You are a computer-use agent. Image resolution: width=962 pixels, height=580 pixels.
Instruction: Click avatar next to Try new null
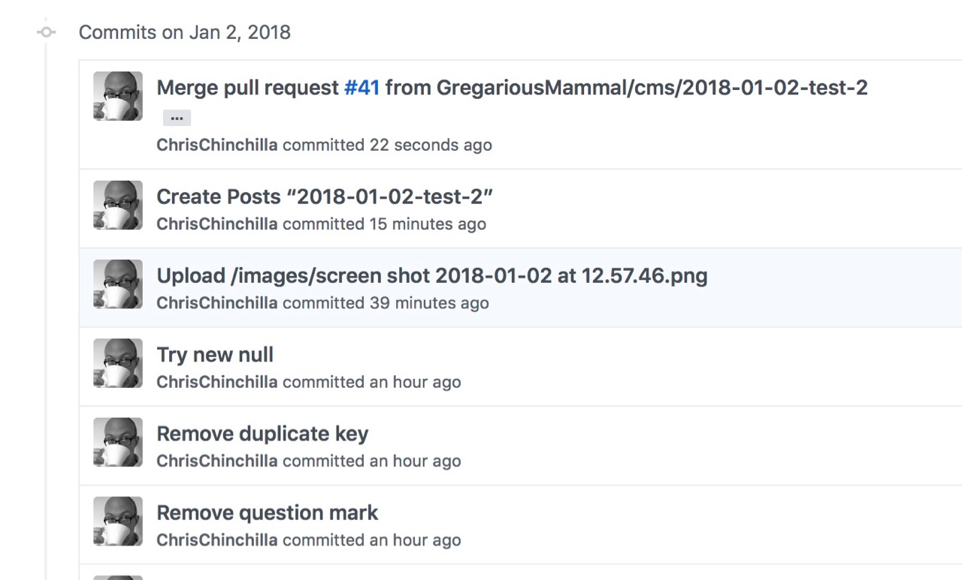(118, 363)
